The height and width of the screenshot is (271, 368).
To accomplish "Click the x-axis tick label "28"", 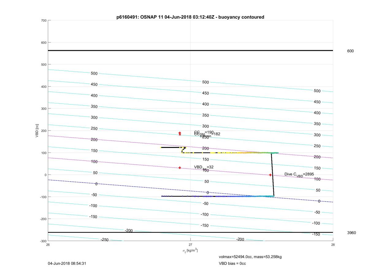I will point(333,245).
